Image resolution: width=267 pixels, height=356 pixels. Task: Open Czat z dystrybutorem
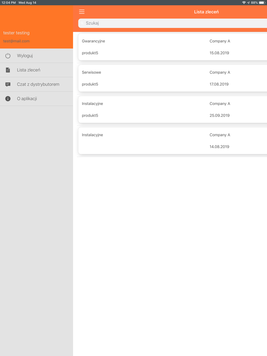tap(37, 84)
